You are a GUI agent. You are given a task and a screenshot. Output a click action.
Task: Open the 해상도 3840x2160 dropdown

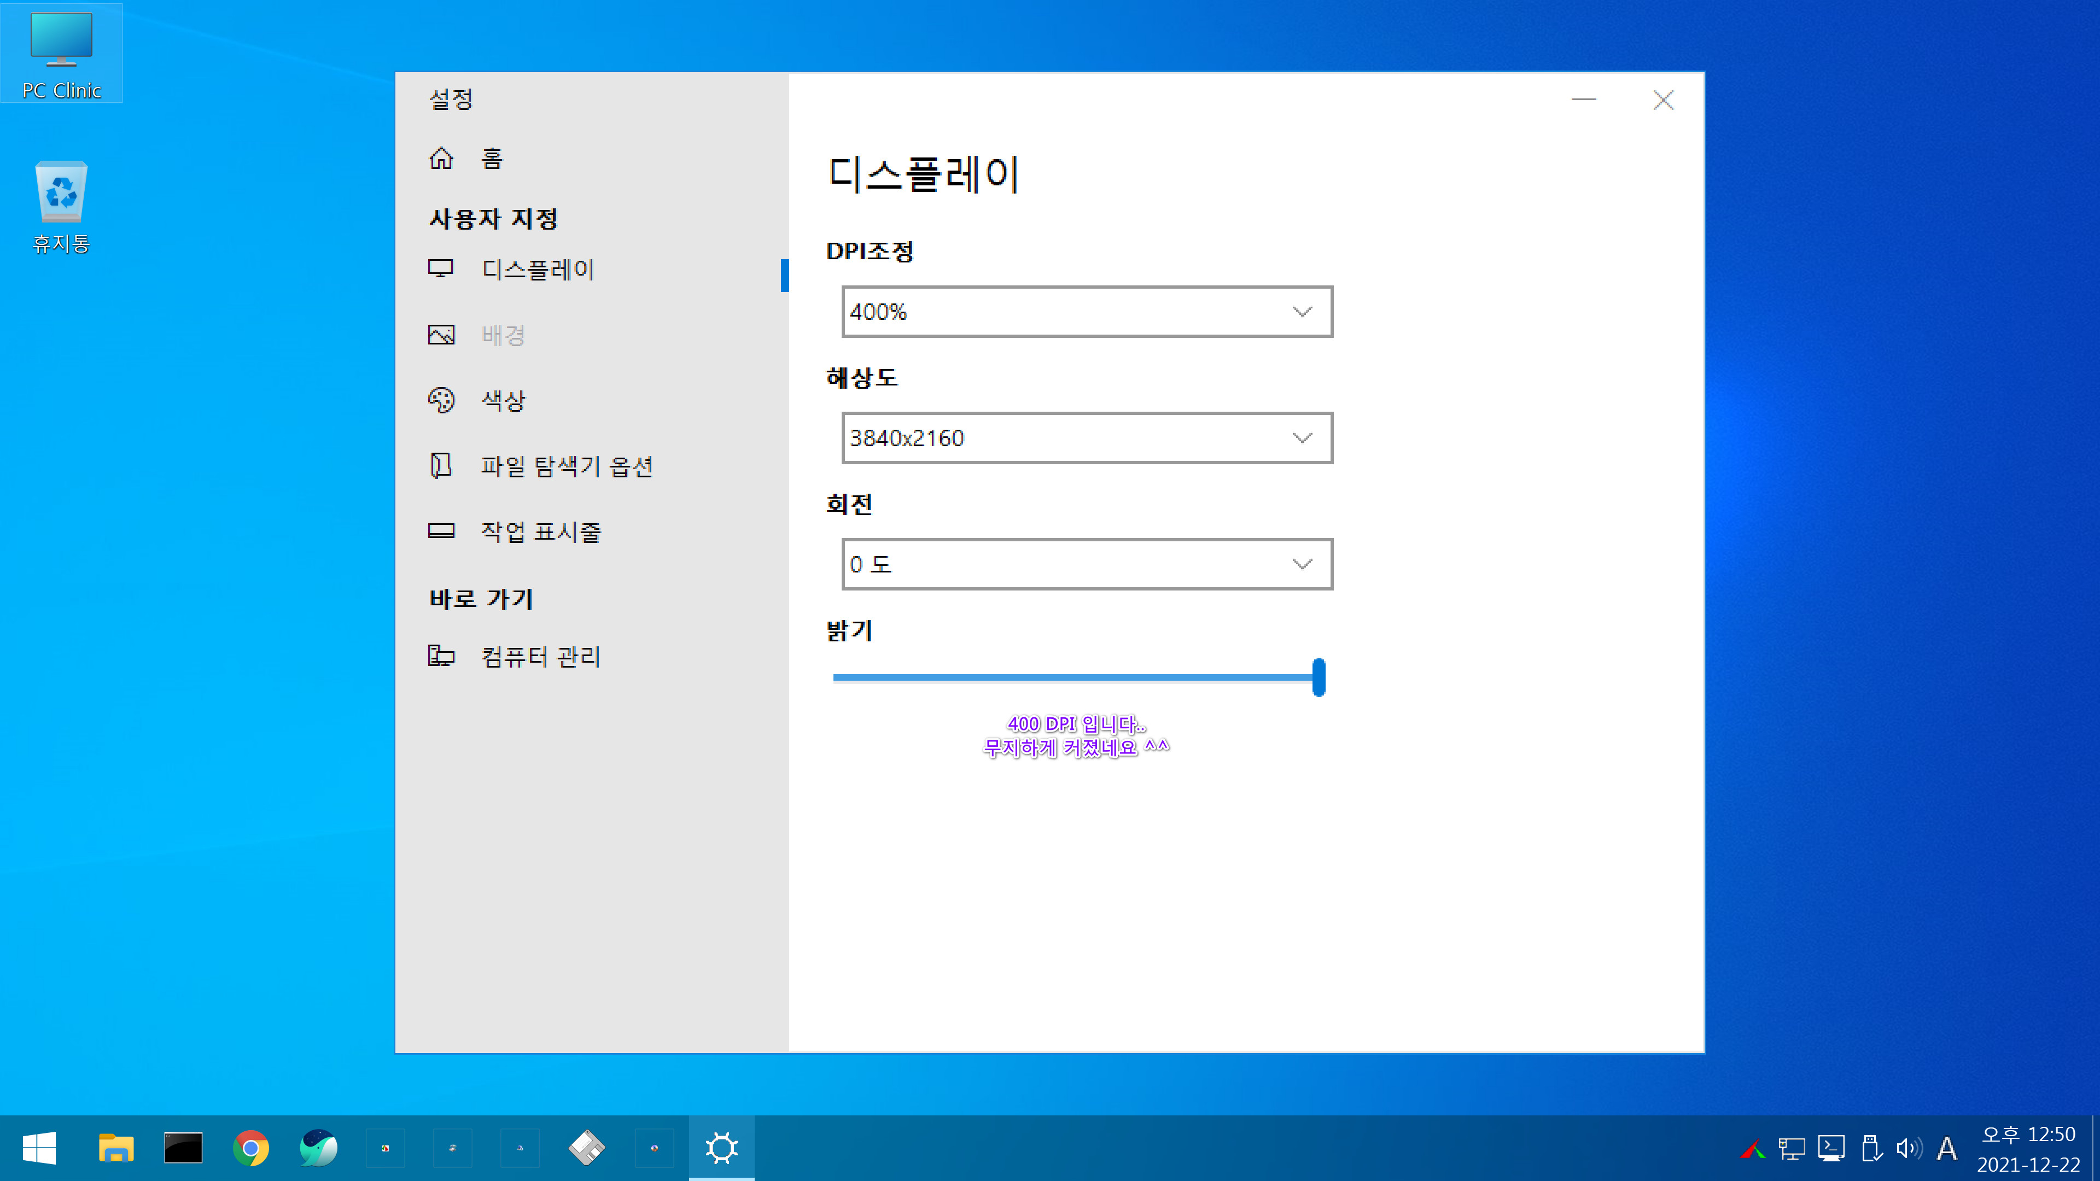click(1088, 437)
